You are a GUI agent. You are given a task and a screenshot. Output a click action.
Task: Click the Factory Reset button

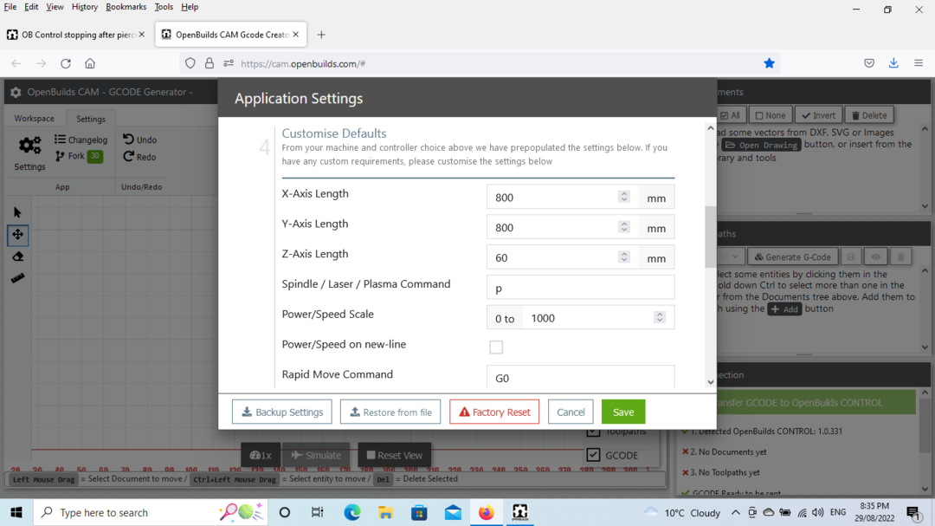point(494,412)
